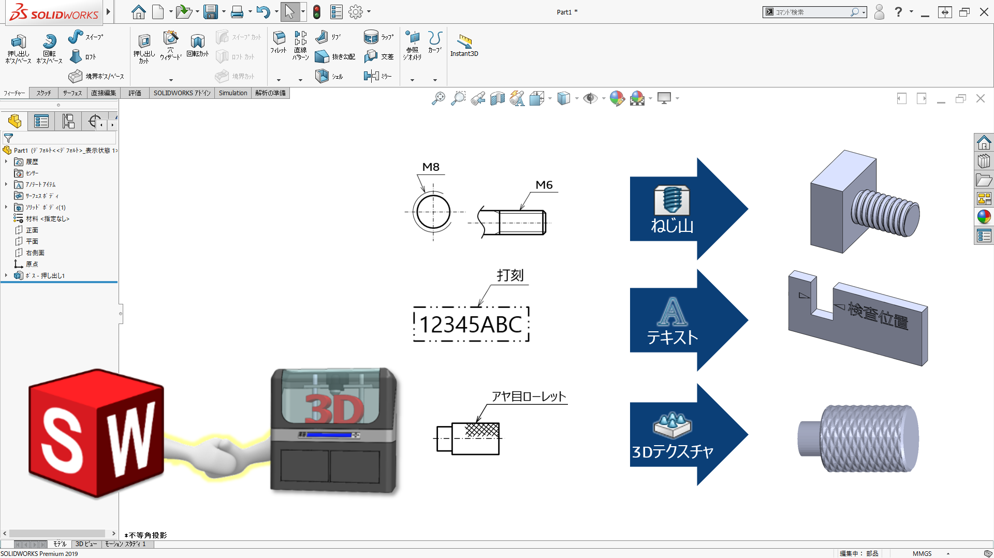Open the Hole Wizard tool
994x558 pixels.
(170, 46)
